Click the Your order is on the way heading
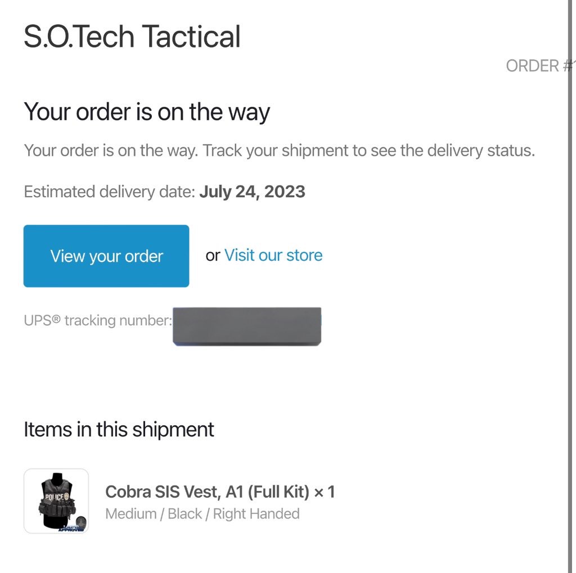Image resolution: width=576 pixels, height=573 pixels. (147, 112)
